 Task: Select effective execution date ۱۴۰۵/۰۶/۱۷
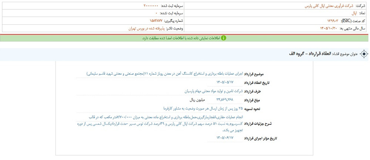click(x=225, y=138)
